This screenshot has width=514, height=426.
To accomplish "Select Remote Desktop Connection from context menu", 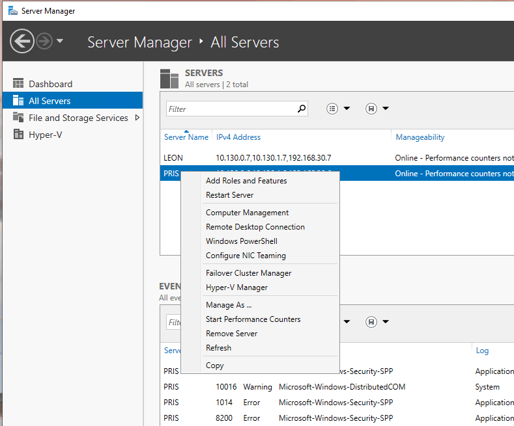I will click(x=255, y=227).
